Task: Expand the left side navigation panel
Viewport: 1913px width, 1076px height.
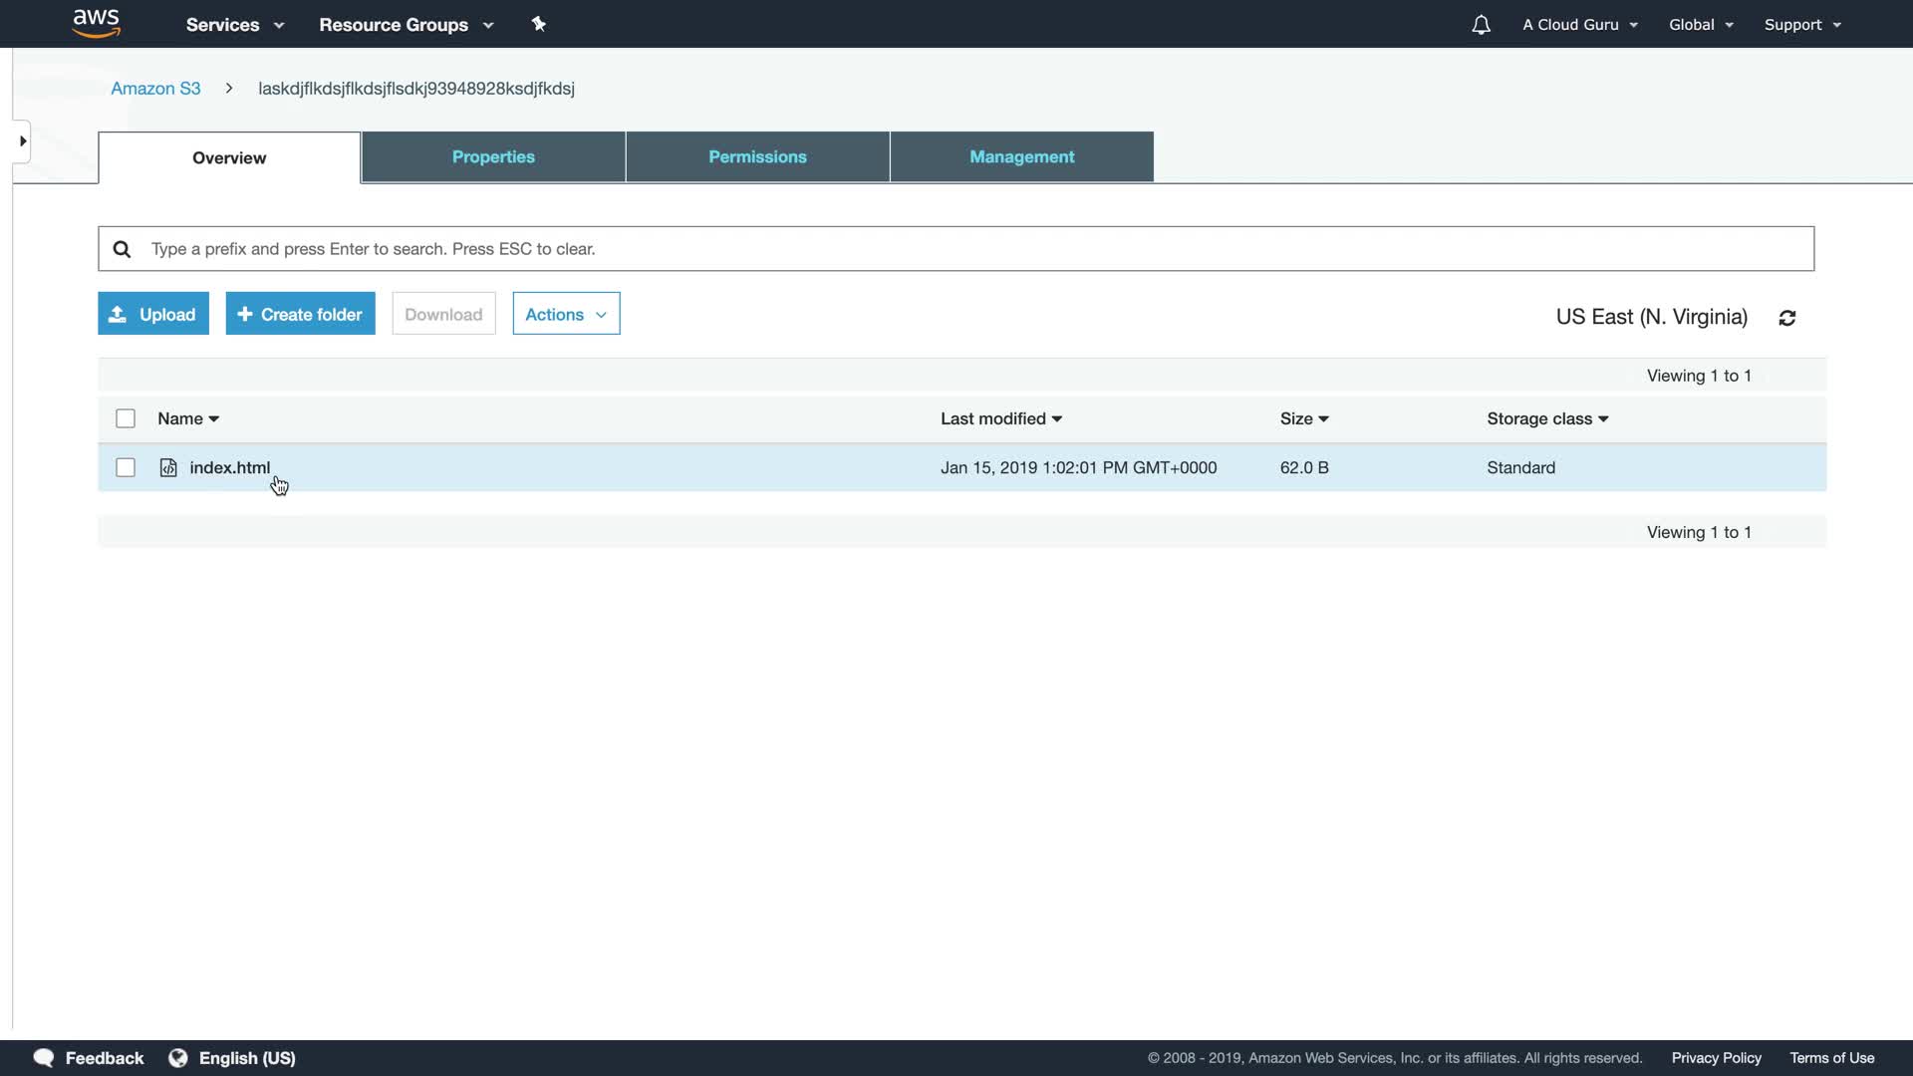Action: pyautogui.click(x=22, y=141)
